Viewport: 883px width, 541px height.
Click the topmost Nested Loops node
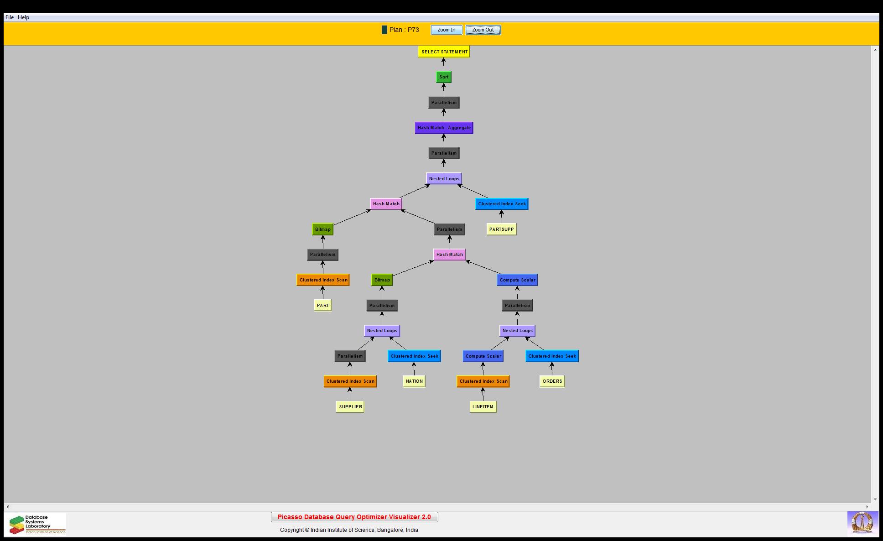click(x=444, y=179)
